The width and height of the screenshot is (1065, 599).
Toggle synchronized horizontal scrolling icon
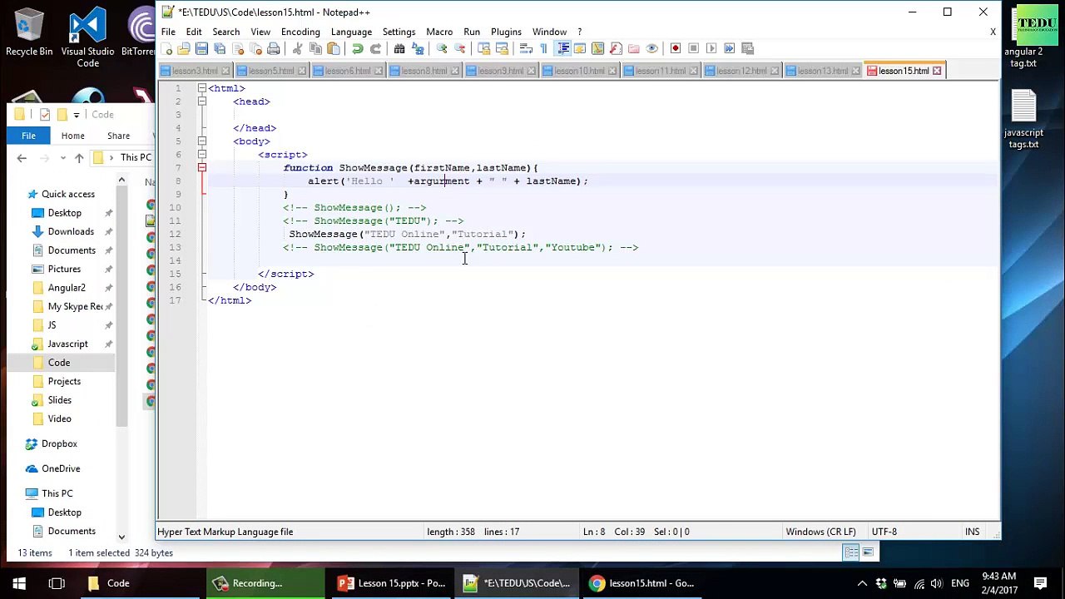pos(501,49)
